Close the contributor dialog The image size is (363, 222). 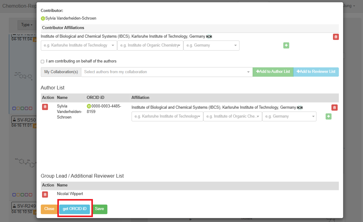(x=49, y=209)
